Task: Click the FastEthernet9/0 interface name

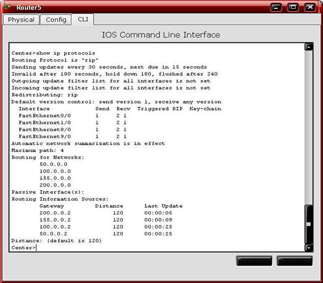Action: (x=44, y=137)
